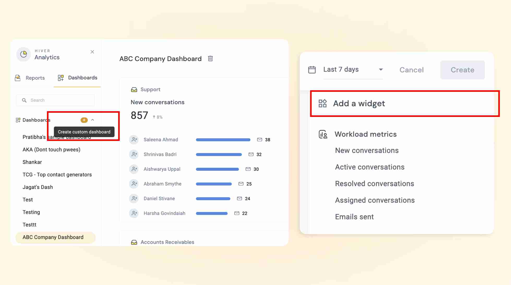Screen dimensions: 511x285
Task: Click the Hiver Analytics pie logo
Action: click(x=24, y=54)
